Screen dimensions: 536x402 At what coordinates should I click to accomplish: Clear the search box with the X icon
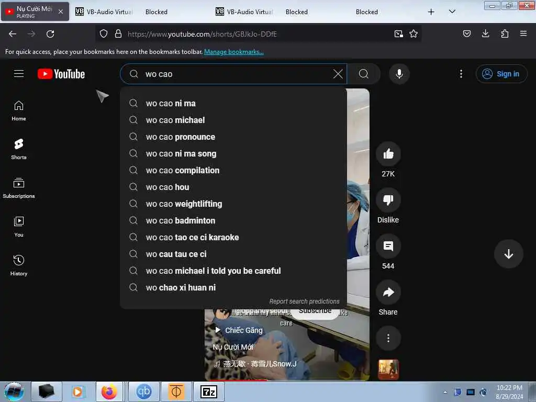338,74
